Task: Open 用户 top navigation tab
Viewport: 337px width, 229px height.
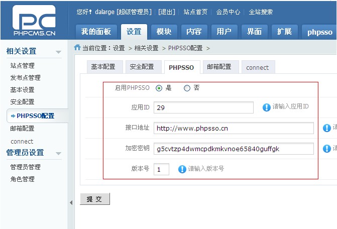Action: tap(224, 32)
